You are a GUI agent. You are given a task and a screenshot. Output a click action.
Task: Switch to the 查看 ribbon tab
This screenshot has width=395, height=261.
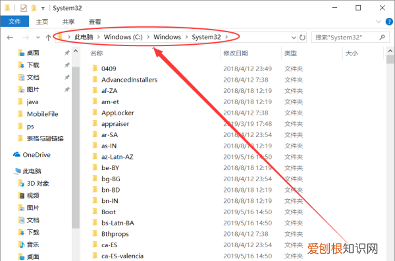point(95,22)
